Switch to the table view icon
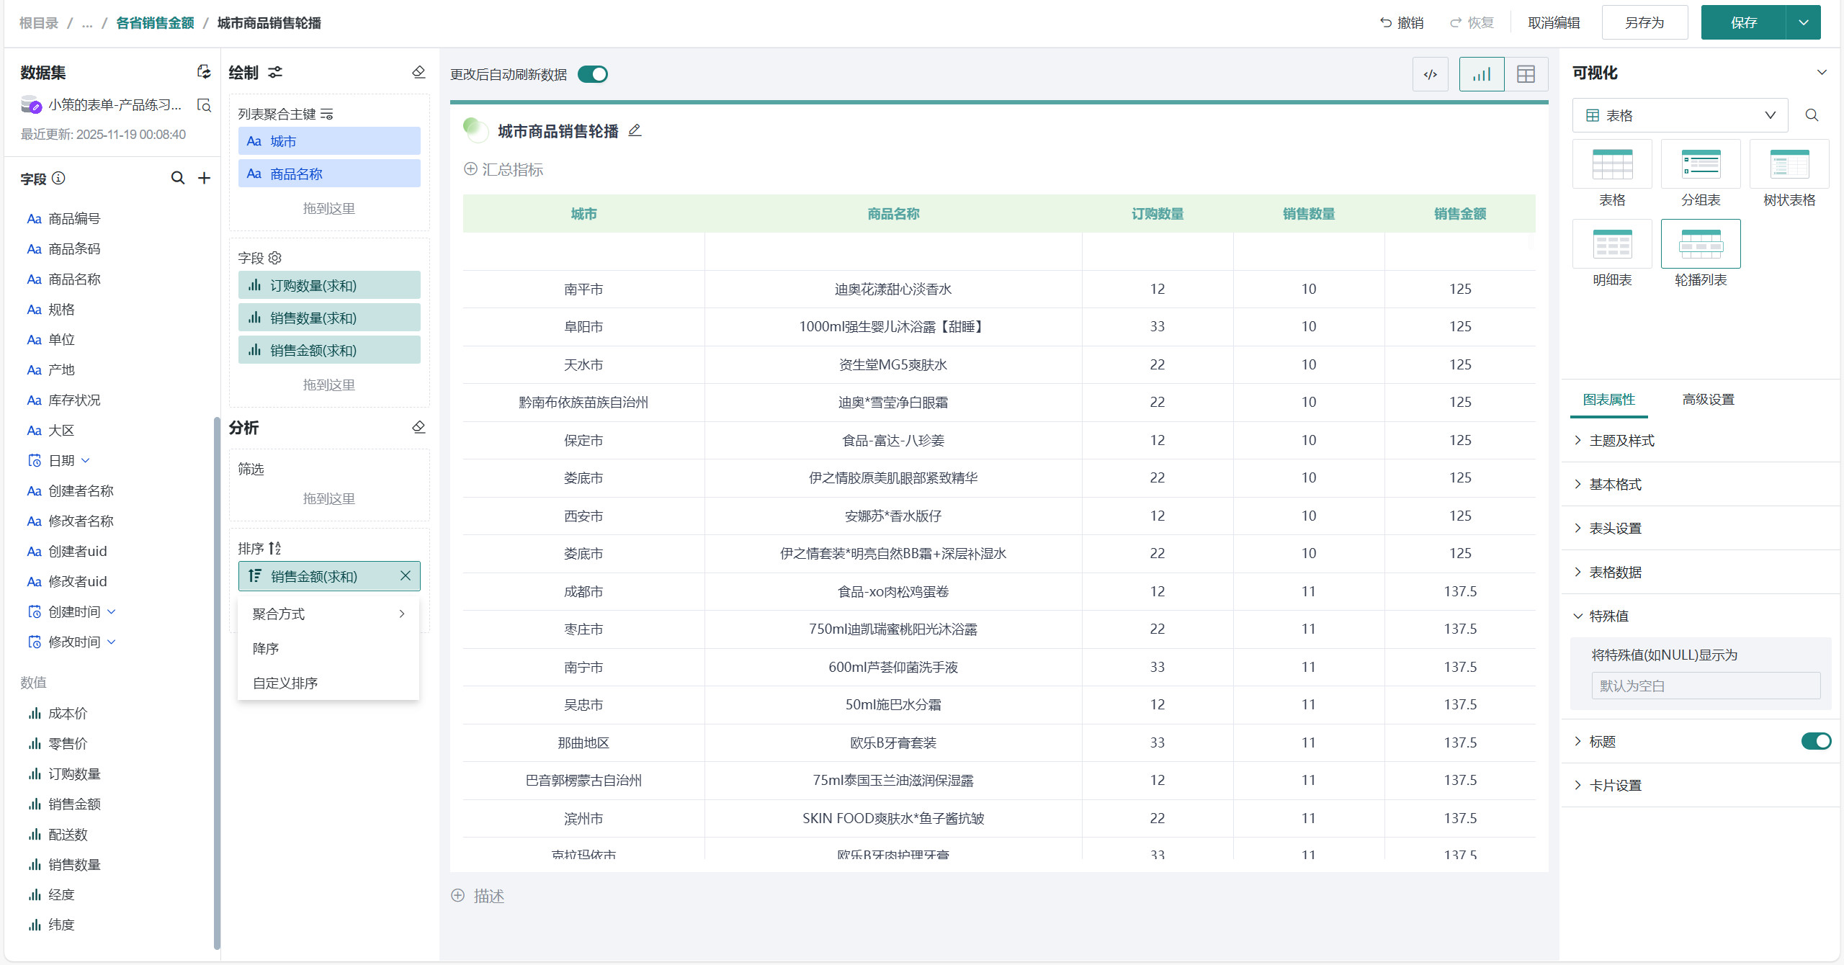The width and height of the screenshot is (1844, 965). tap(1526, 74)
